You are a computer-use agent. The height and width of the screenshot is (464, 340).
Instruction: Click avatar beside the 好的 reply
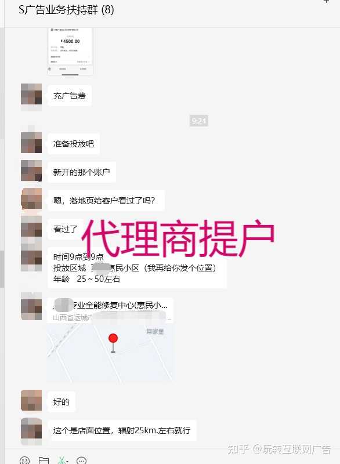[x=31, y=400]
